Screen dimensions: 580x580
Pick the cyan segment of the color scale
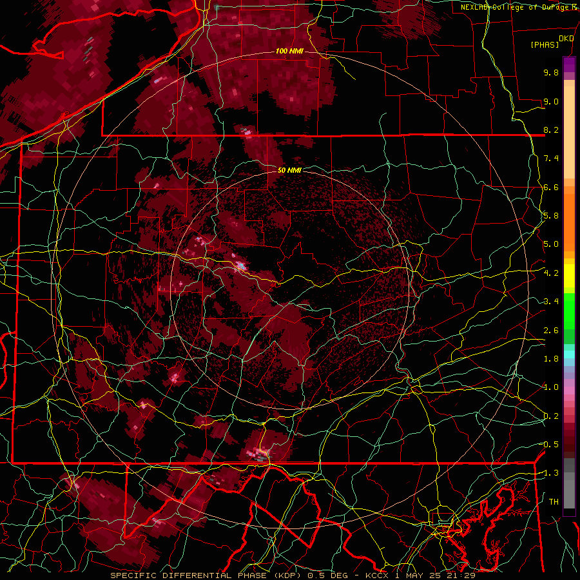[x=569, y=354]
